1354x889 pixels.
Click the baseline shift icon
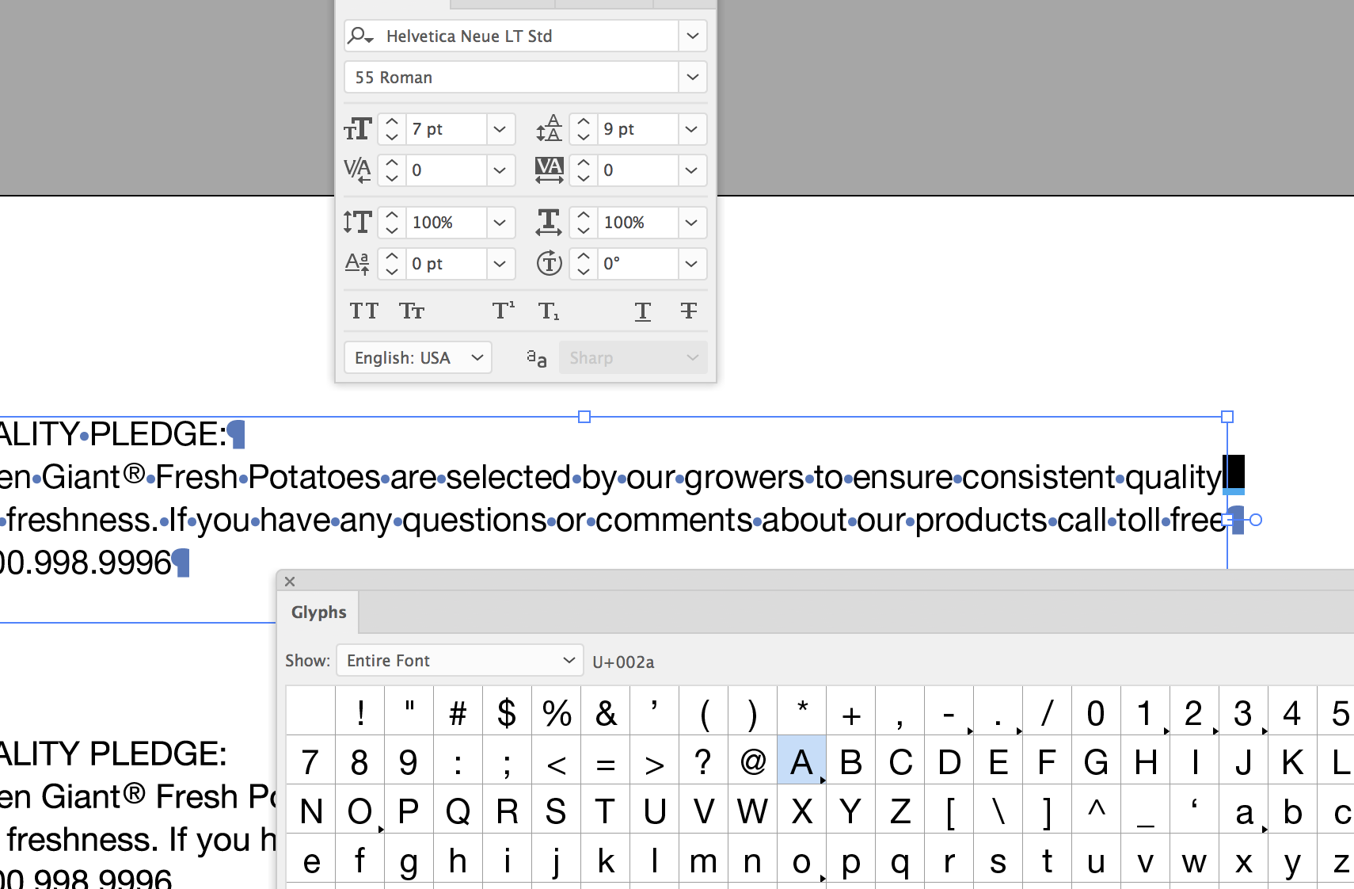coord(358,264)
